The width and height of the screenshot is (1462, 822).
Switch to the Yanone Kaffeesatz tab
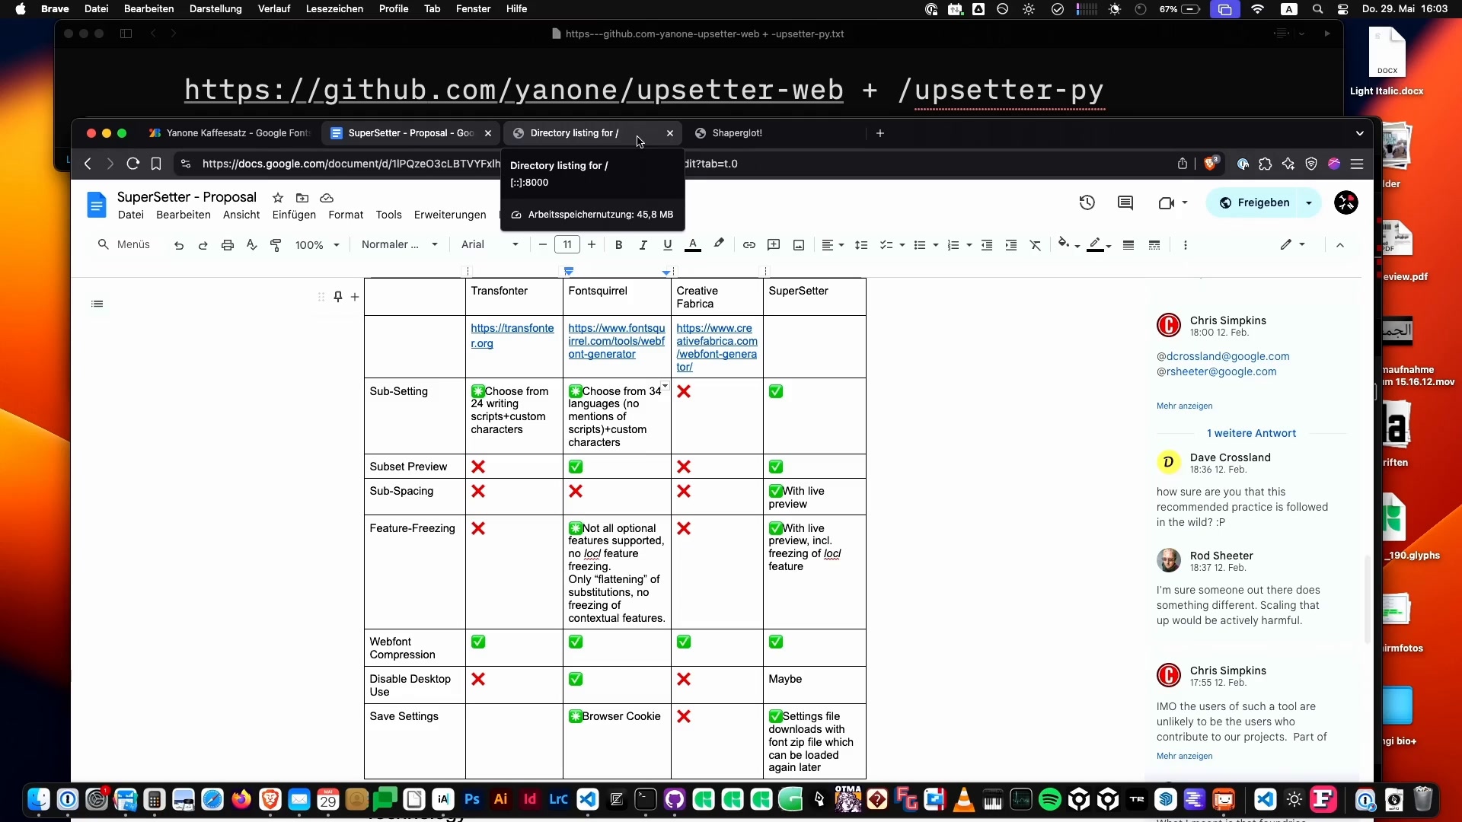coord(230,133)
